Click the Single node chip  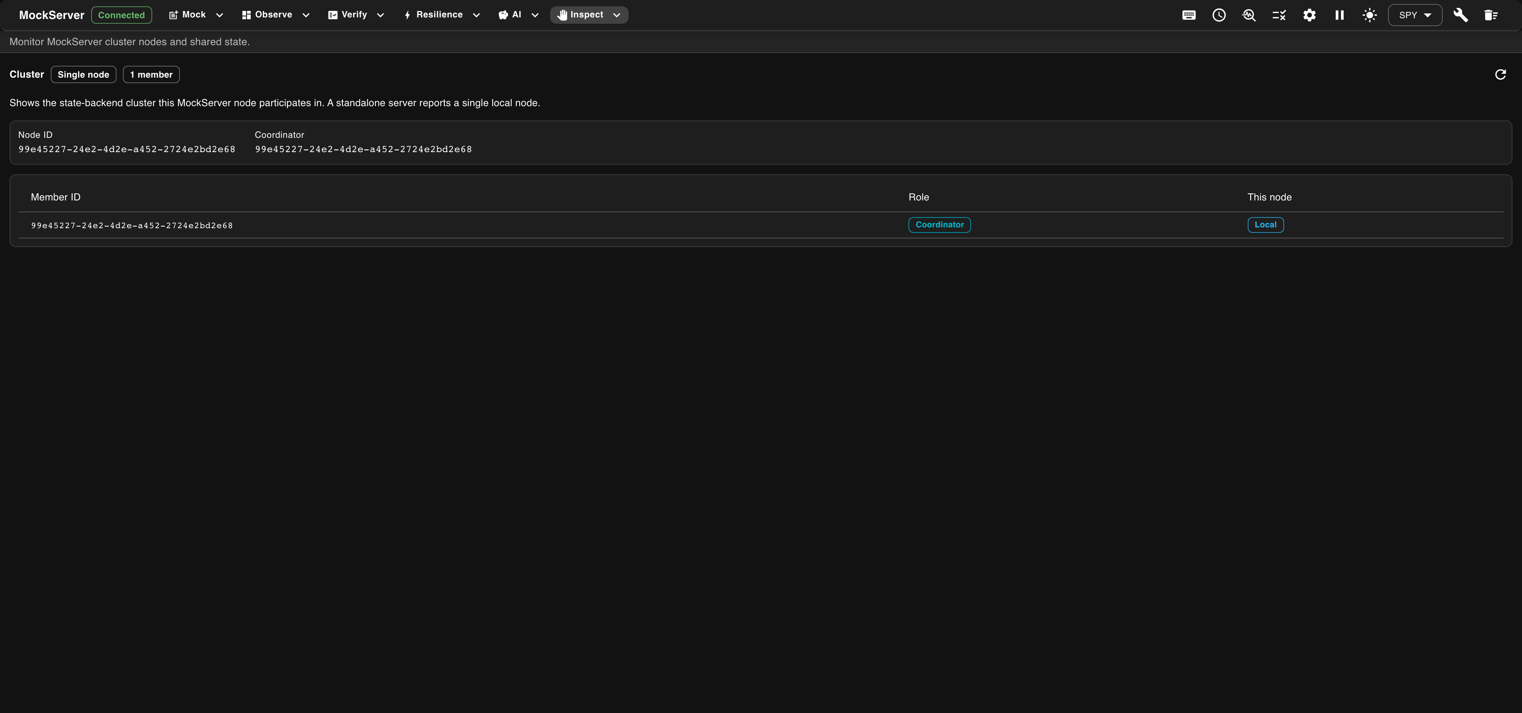coord(83,74)
